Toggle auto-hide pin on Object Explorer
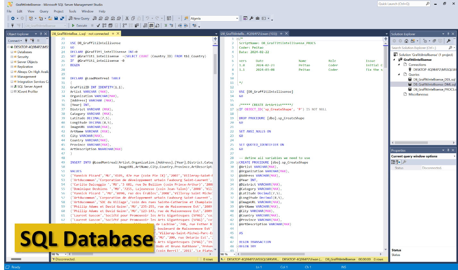458x270 pixels. tap(41, 34)
